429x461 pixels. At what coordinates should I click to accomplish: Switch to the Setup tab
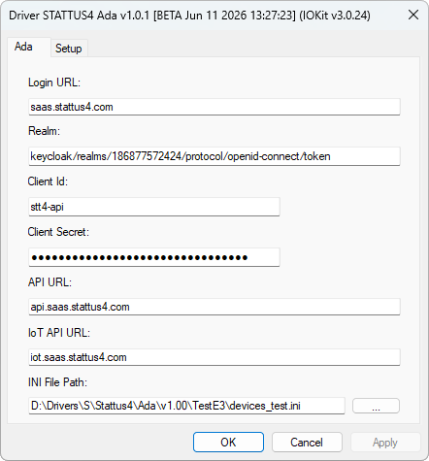click(69, 49)
